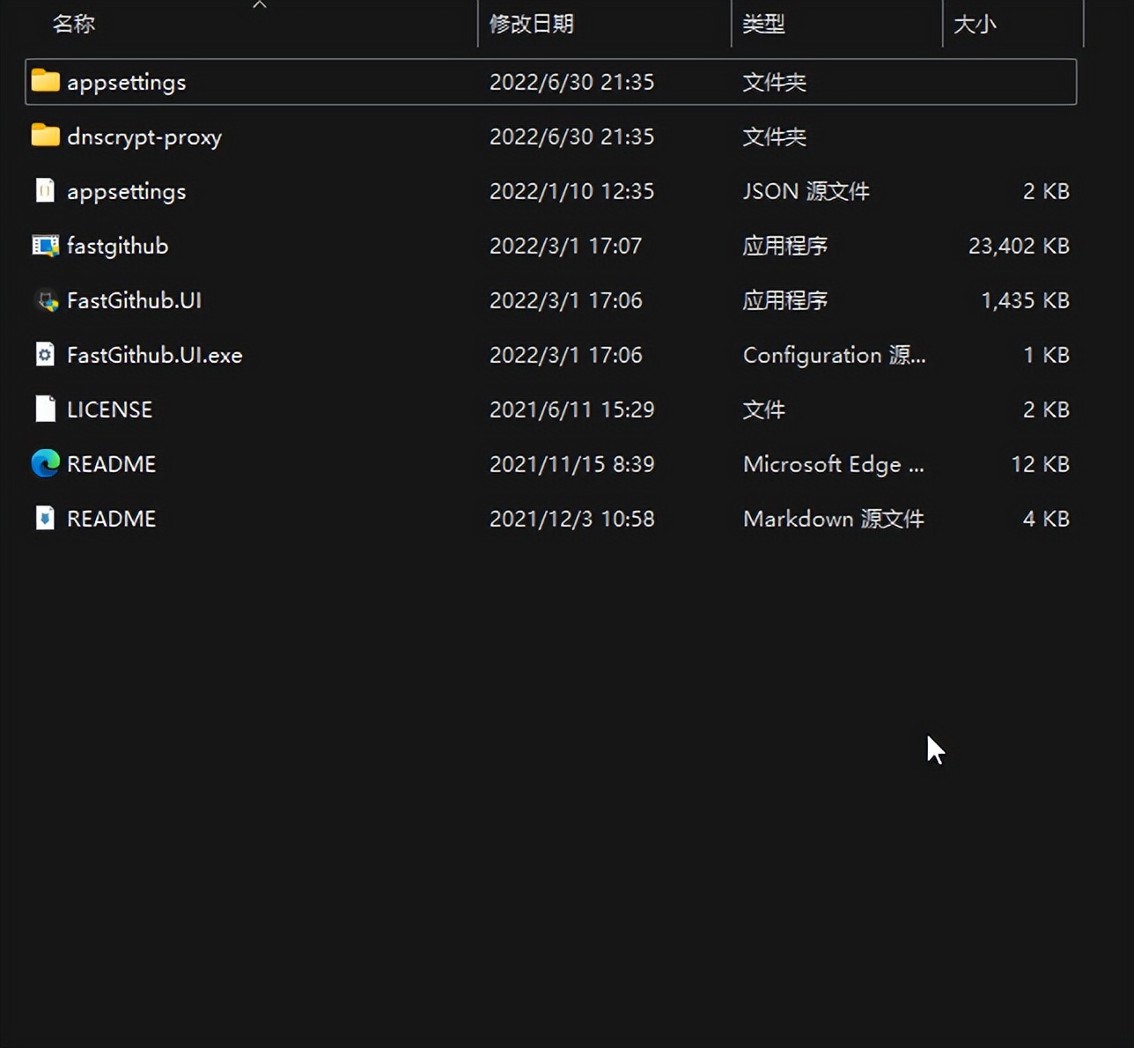Image resolution: width=1134 pixels, height=1048 pixels.
Task: Sort files by the 大小 column header
Action: (x=974, y=24)
